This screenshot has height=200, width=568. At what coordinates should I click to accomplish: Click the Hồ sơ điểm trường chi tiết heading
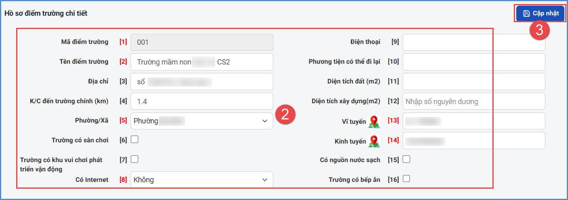click(46, 13)
